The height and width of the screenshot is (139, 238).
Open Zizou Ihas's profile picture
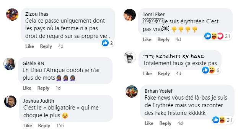coord(12,15)
